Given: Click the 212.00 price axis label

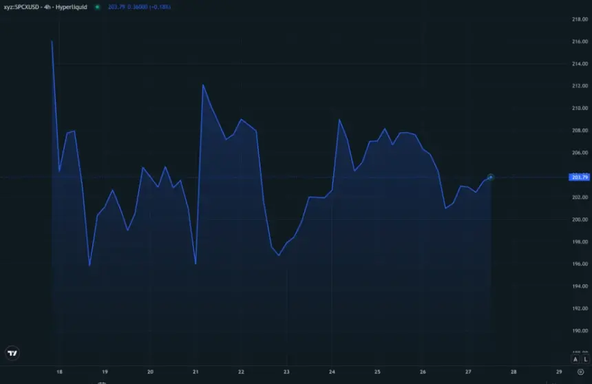Looking at the screenshot, I should (580, 86).
